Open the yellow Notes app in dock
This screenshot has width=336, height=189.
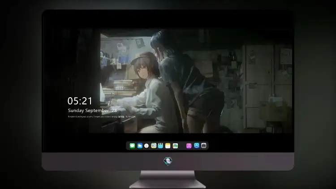168,146
